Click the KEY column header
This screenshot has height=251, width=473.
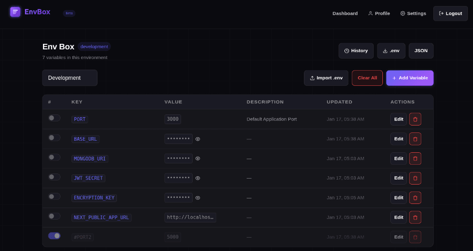[x=77, y=102]
